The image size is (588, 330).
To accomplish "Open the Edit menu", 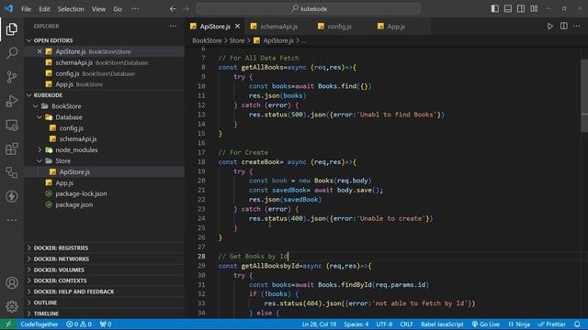I will tap(44, 9).
